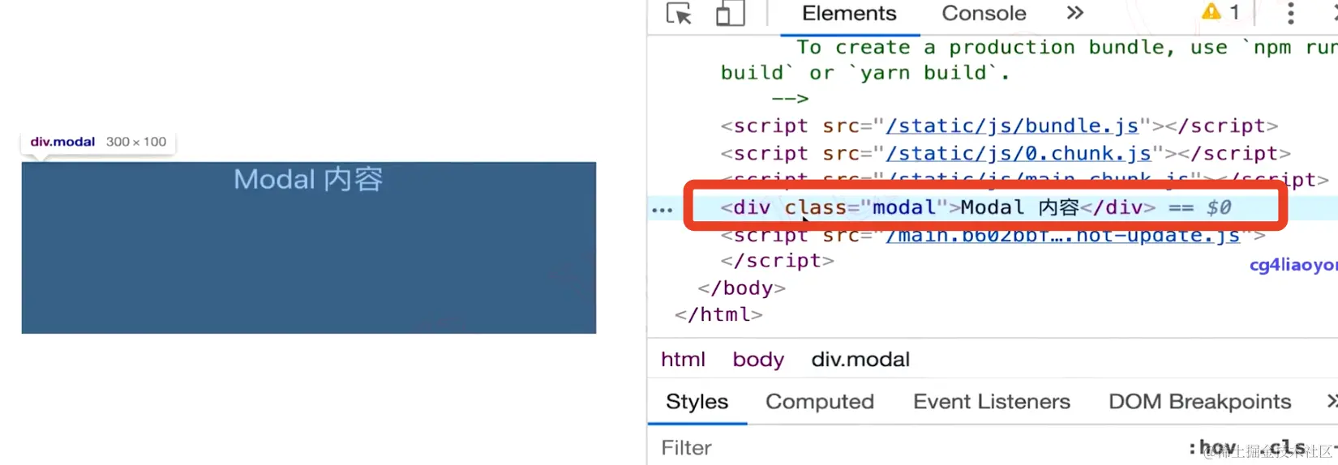Screen dimensions: 1338x465
Task: Select the div.modal 300 × 100 tooltip label
Action: (98, 142)
